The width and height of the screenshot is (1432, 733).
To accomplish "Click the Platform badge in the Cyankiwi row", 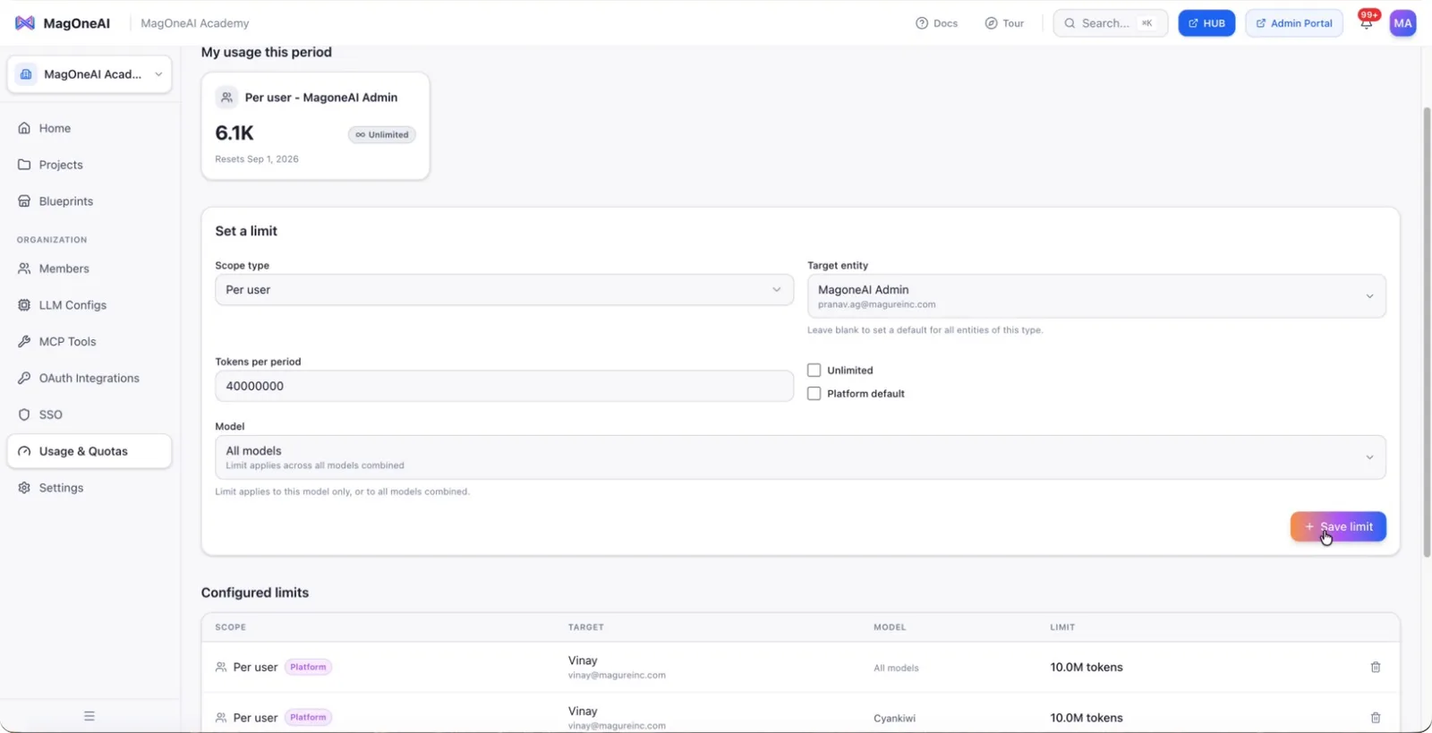I will (308, 718).
